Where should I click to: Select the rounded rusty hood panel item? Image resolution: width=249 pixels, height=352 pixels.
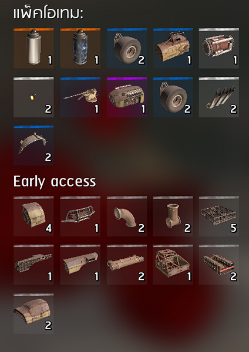pyautogui.click(x=33, y=314)
